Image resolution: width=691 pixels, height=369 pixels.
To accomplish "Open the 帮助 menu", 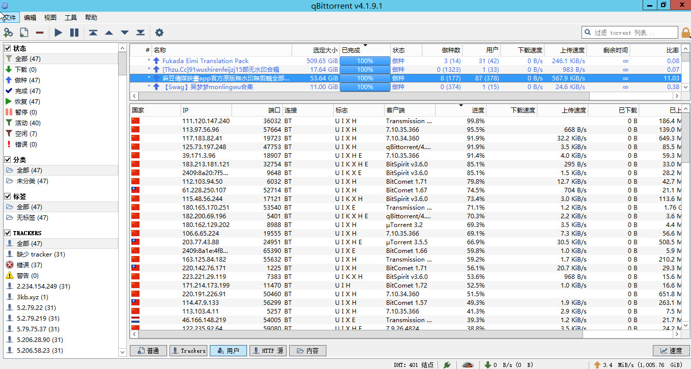I will click(91, 17).
